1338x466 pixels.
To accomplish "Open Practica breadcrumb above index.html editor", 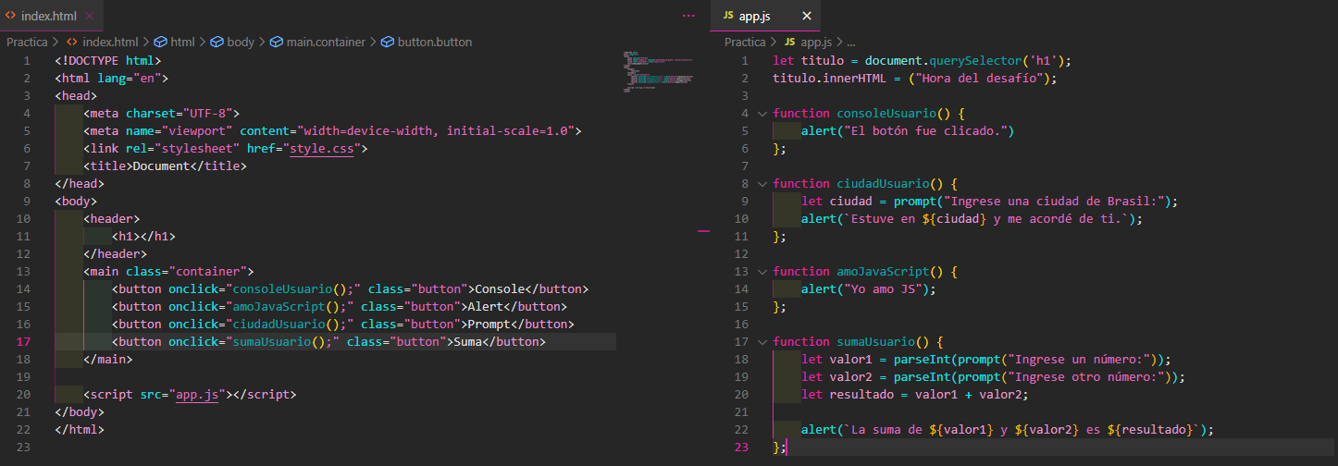I will tap(29, 42).
